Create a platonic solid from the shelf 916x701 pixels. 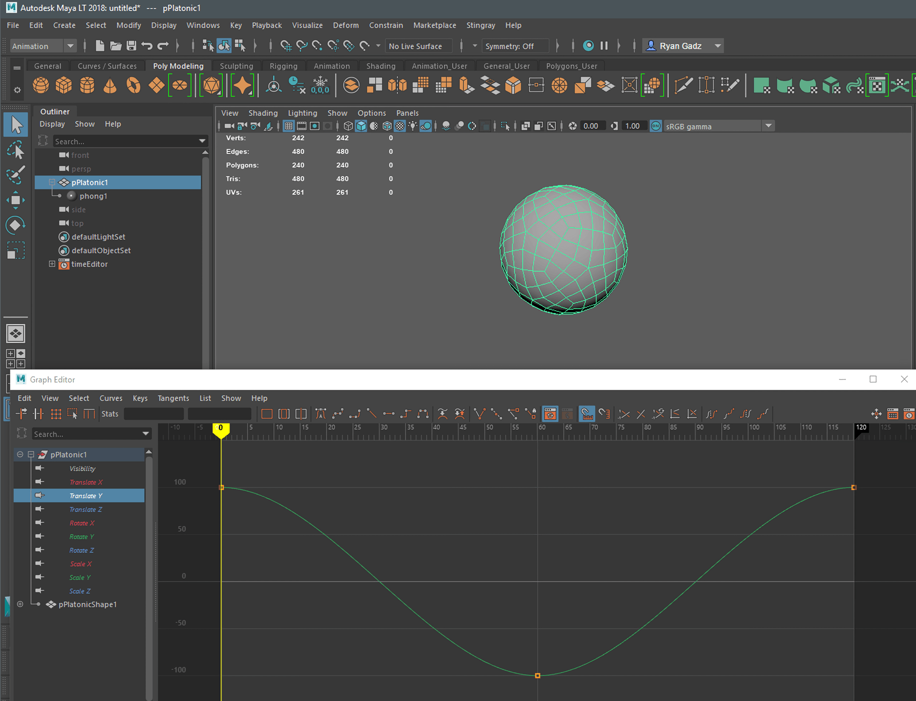click(x=212, y=86)
